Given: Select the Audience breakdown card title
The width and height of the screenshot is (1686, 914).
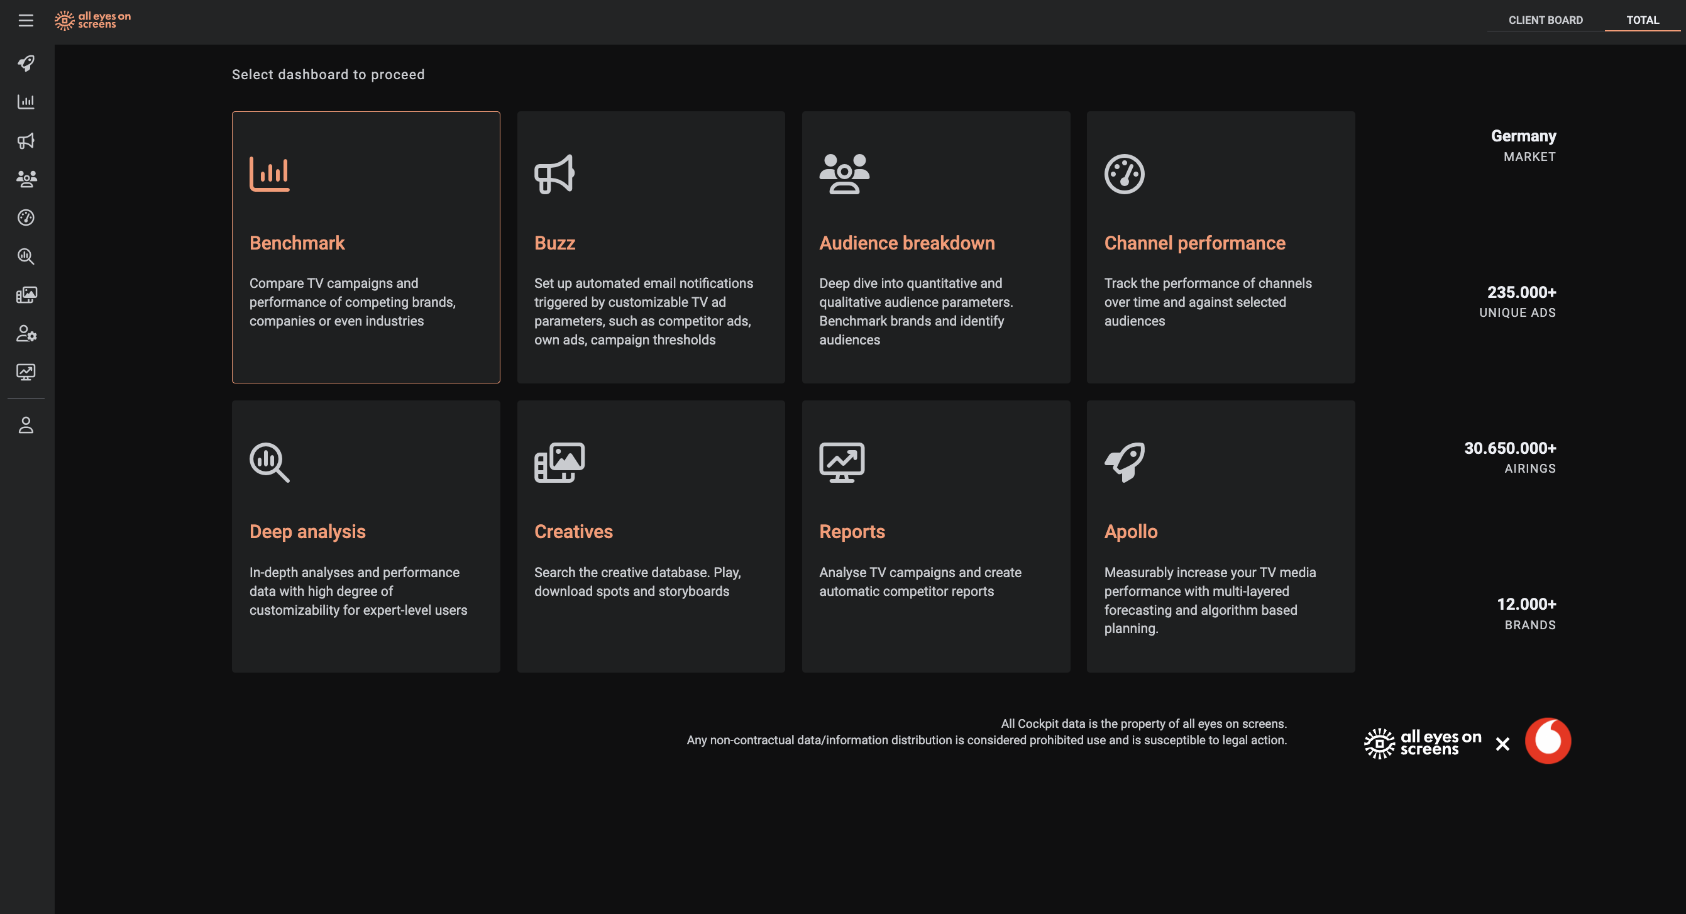Looking at the screenshot, I should pyautogui.click(x=906, y=243).
